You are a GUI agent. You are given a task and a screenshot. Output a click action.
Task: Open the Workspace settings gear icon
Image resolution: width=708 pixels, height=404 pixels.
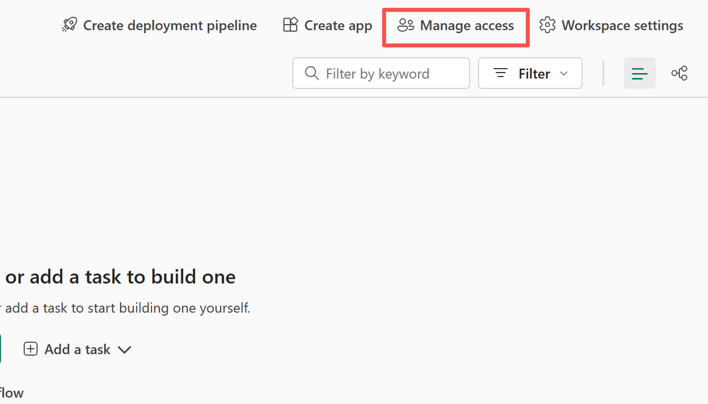pyautogui.click(x=547, y=25)
